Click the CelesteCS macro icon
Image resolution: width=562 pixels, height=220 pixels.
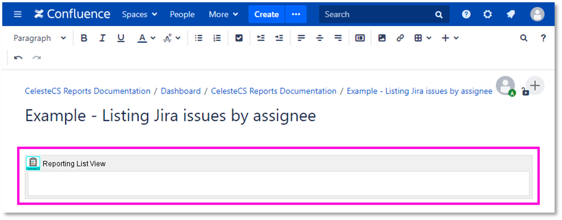[x=33, y=163]
